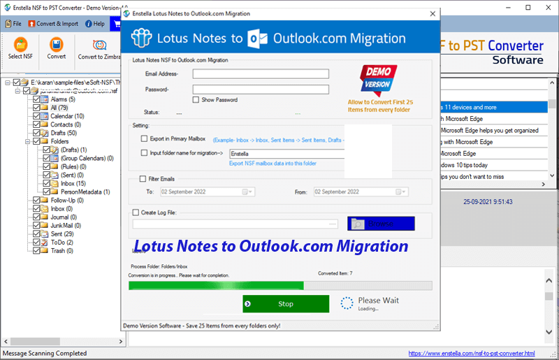Click the Password input field
559x360 pixels.
click(261, 89)
